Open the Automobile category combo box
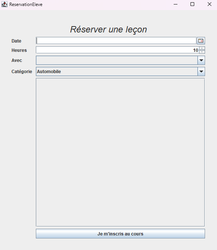This screenshot has width=217, height=250. [x=121, y=71]
